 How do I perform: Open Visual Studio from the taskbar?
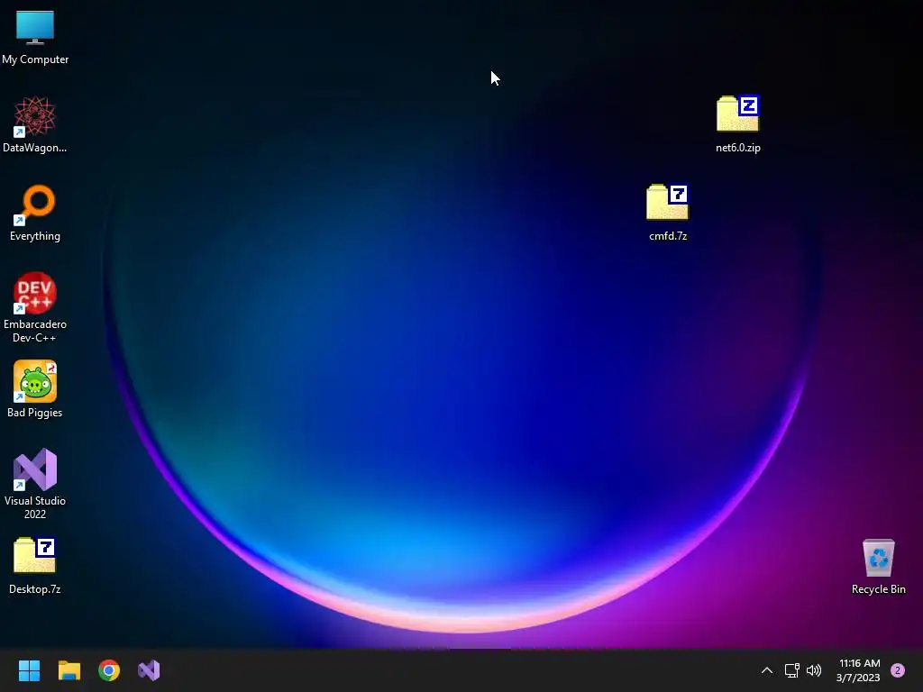coord(149,670)
